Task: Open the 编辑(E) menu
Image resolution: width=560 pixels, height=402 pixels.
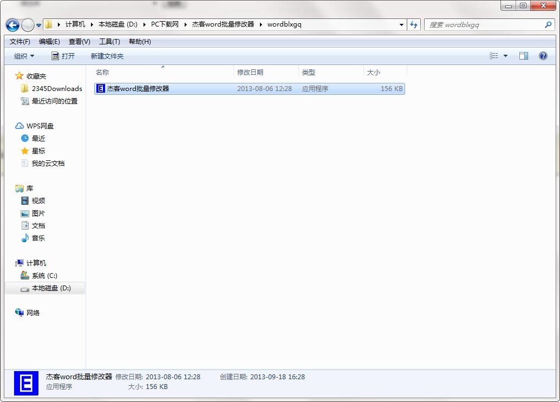Action: coord(49,42)
